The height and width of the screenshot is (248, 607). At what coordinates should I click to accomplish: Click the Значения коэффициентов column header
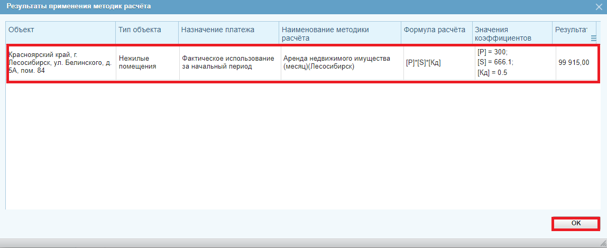click(x=511, y=34)
